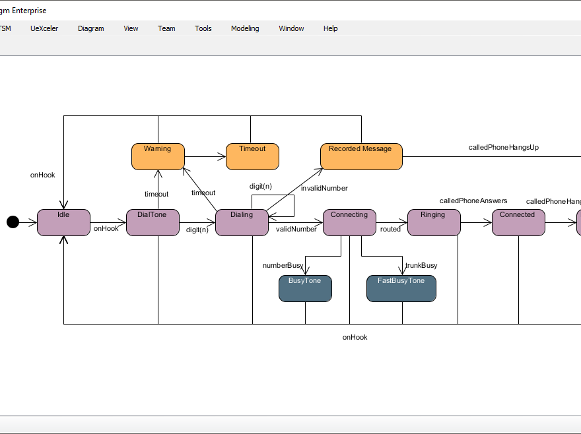Click the initial state black circle

tap(13, 222)
